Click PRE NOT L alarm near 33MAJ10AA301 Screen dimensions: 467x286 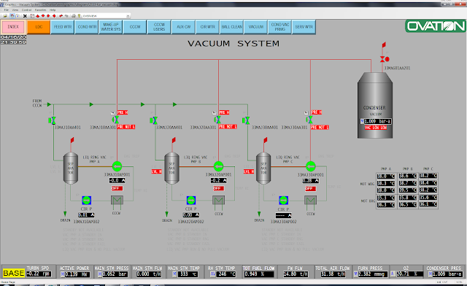pyautogui.click(x=126, y=127)
